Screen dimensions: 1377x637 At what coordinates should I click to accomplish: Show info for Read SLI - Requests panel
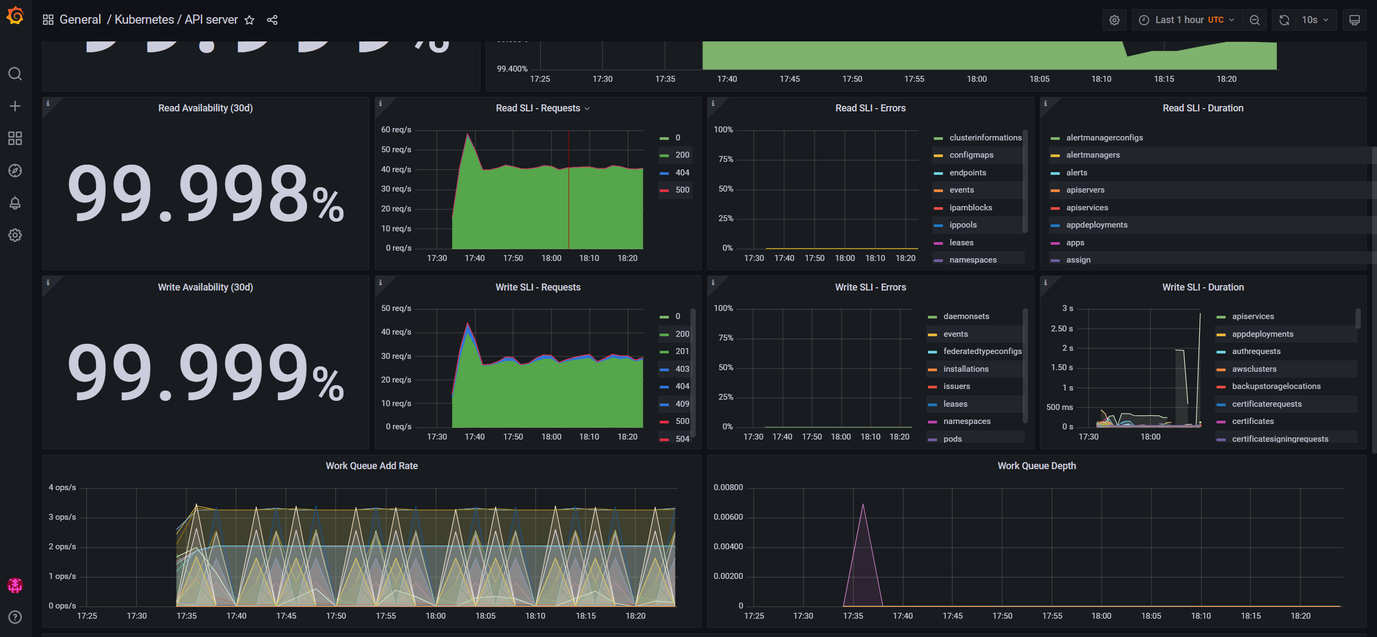tap(381, 103)
